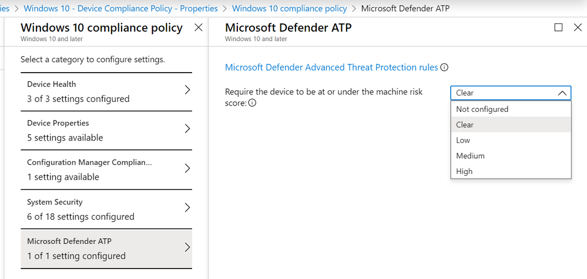Viewport: 587px width, 279px height.
Task: Expand chevron on Device Health row
Action: [x=187, y=90]
